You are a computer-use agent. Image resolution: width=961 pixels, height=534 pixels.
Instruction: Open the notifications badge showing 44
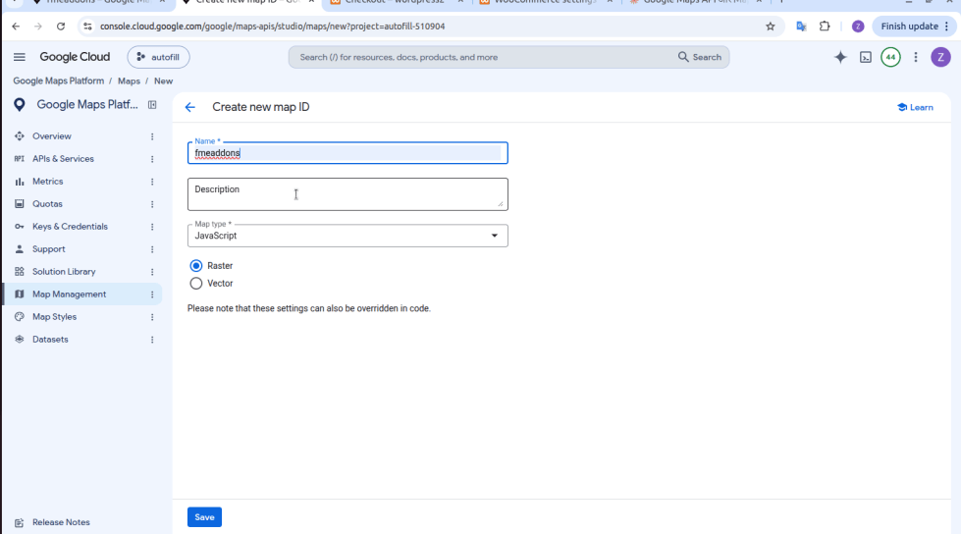[x=890, y=57]
